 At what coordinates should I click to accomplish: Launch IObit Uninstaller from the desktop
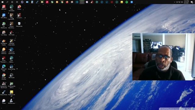[12, 8]
